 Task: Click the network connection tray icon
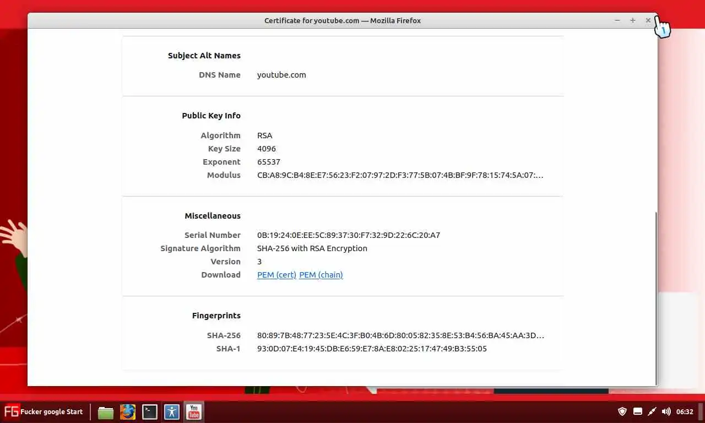[652, 411]
